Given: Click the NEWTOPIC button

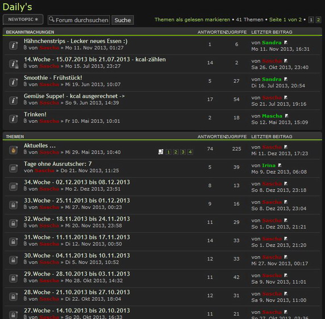Looking at the screenshot, I should click(x=23, y=19).
